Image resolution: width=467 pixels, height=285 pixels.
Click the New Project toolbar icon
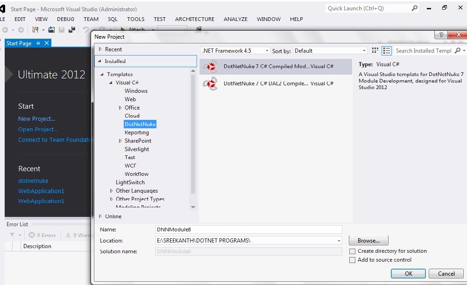tap(35, 30)
